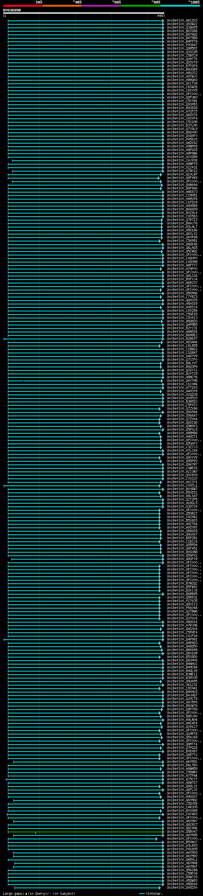Click the green ~80% identity color bar
Screen dimensions: 203x896
141,6
